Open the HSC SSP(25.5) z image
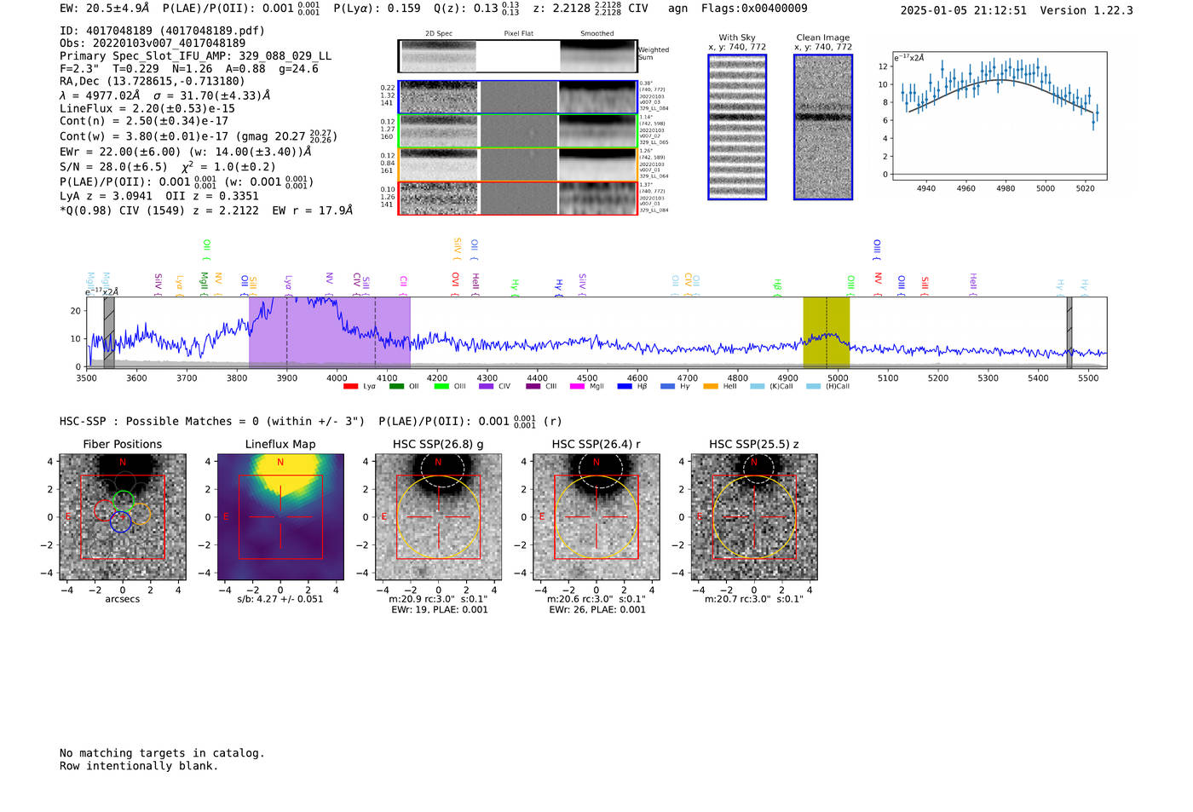This screenshot has height=812, width=1193. pos(754,517)
